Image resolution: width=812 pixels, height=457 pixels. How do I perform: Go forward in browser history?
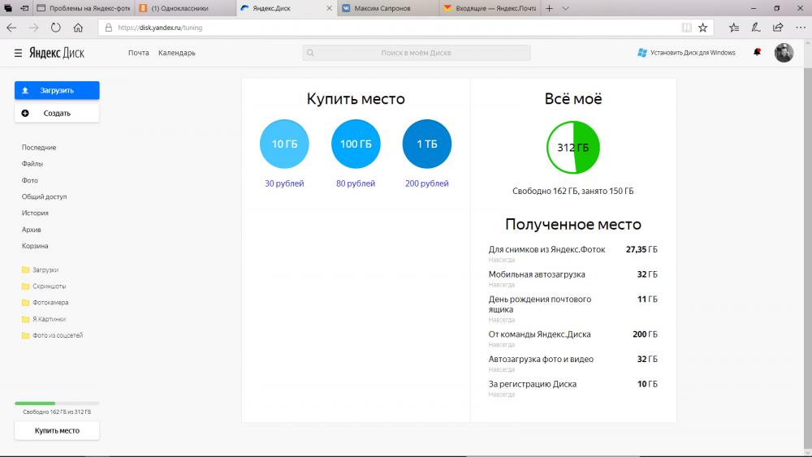click(33, 28)
